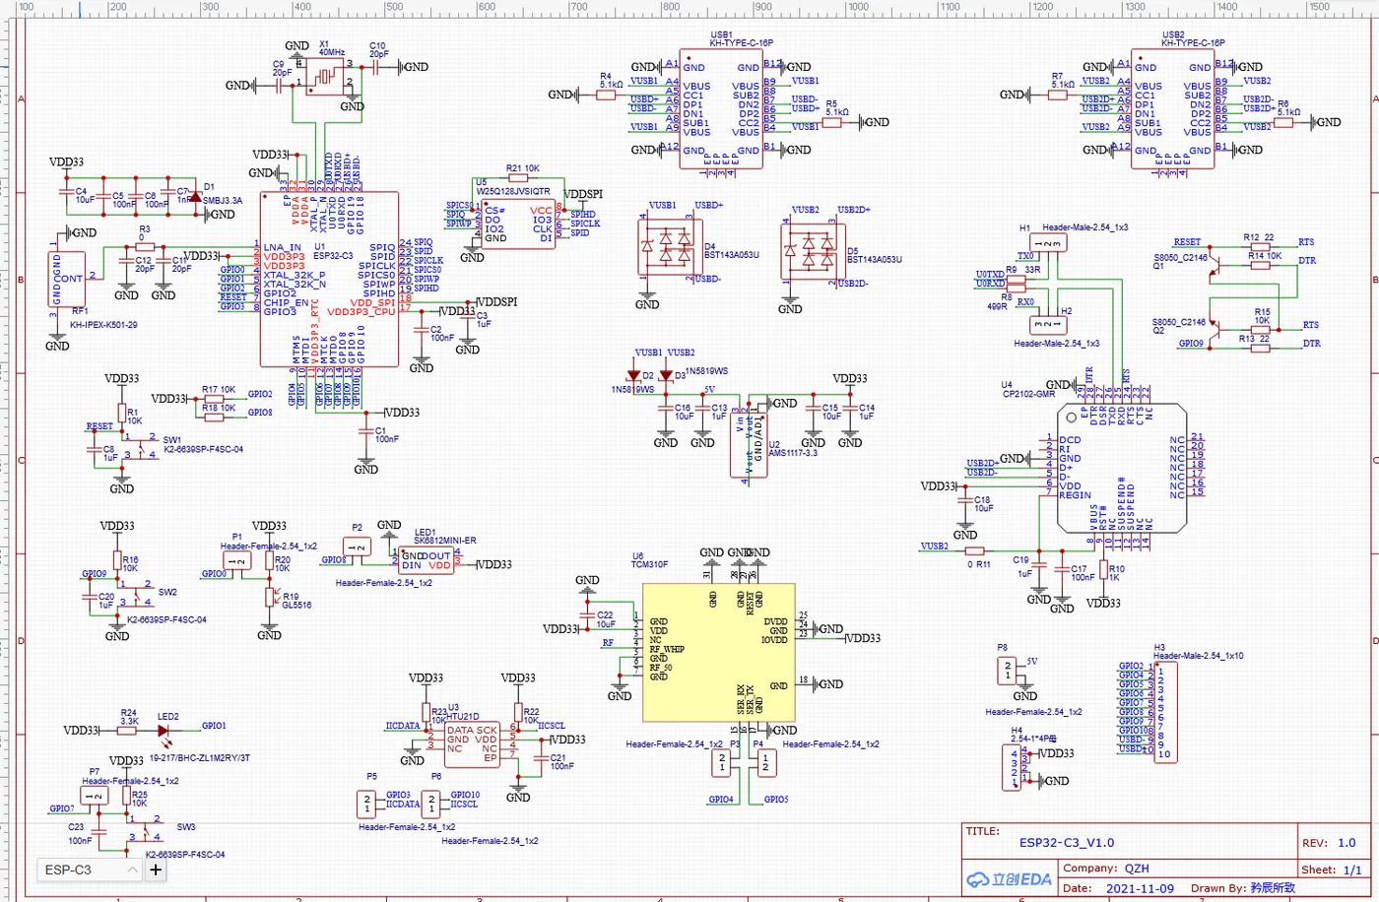The image size is (1379, 902).
Task: Select the D4 BST143A053U diode array
Action: [x=669, y=245]
